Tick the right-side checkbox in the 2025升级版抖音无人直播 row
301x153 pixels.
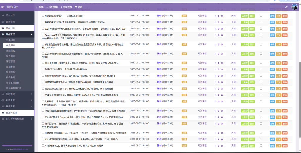click(261, 28)
